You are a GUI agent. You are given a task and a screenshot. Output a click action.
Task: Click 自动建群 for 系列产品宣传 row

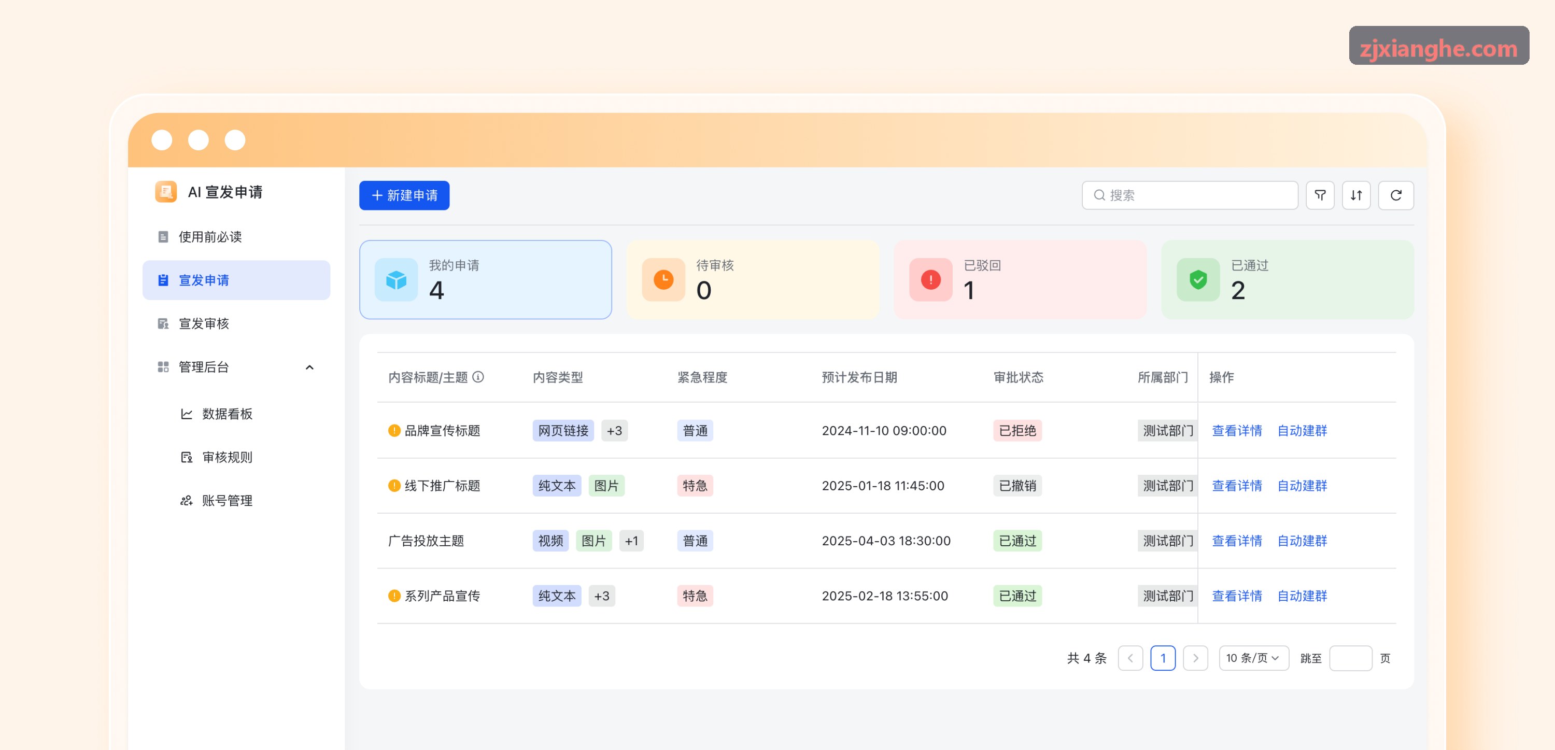pos(1302,596)
